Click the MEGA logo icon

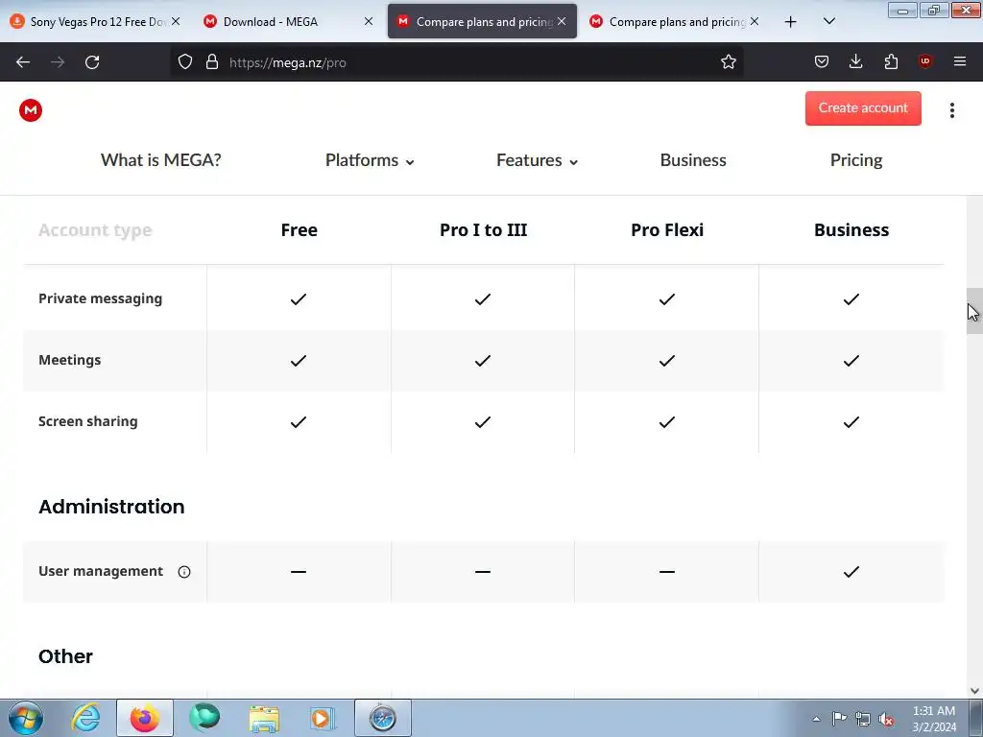(x=30, y=110)
